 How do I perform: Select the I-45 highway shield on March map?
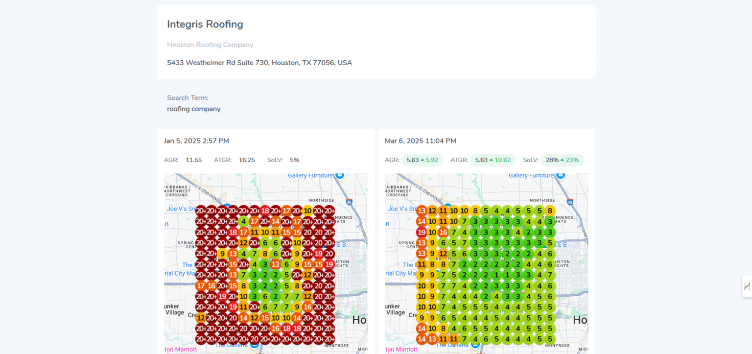click(570, 201)
